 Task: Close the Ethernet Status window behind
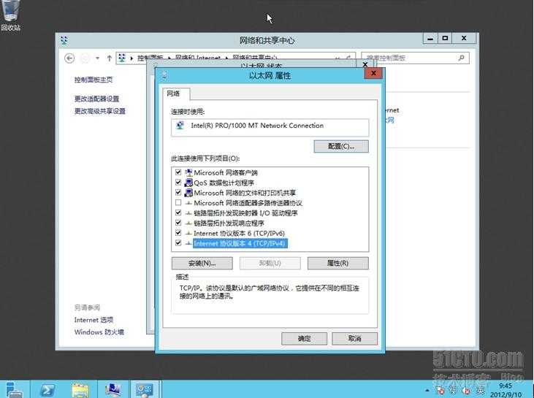(365, 64)
